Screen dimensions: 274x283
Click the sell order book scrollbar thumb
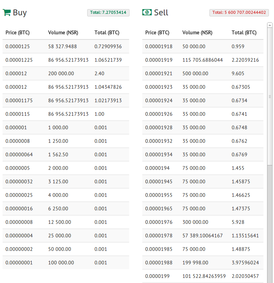270,96
